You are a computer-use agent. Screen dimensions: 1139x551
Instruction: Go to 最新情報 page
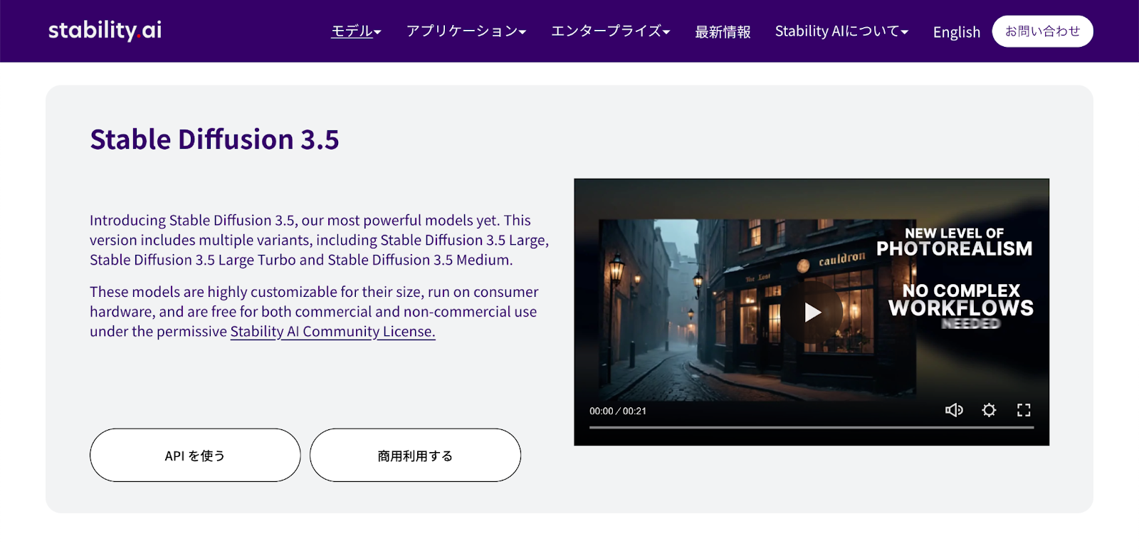(723, 32)
